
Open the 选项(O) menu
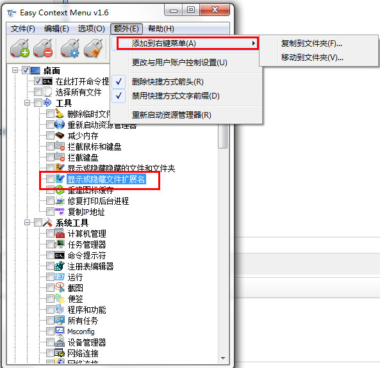92,29
